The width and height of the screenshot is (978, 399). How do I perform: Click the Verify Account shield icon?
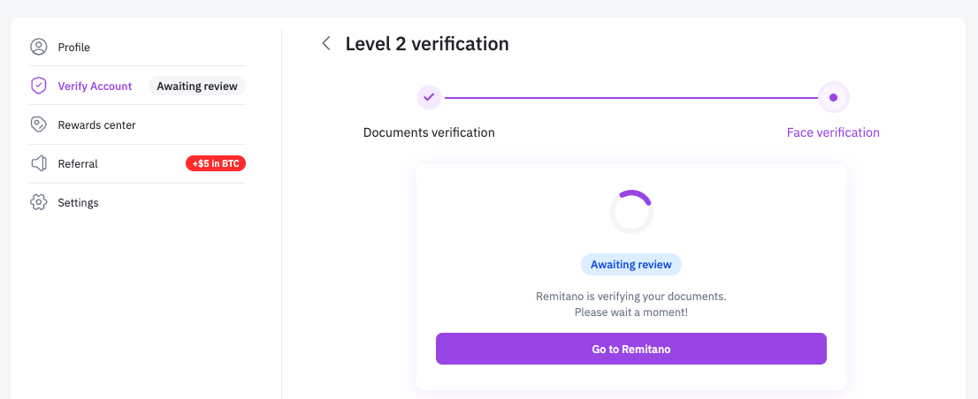click(38, 86)
